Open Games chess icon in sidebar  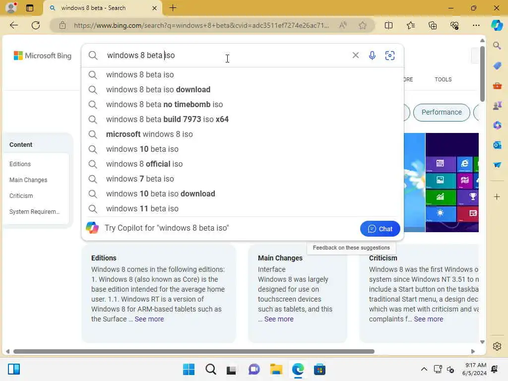pyautogui.click(x=497, y=106)
